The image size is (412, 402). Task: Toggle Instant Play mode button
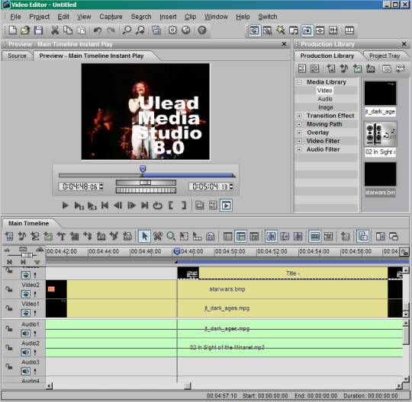coord(227,205)
